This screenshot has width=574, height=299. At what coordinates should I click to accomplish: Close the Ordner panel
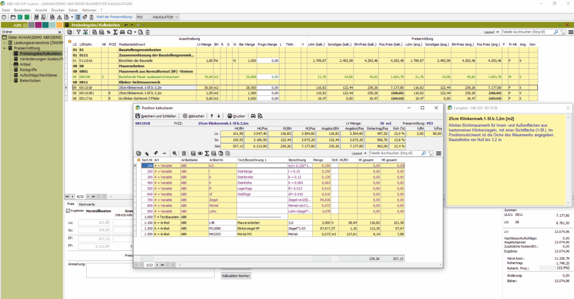tap(60, 32)
